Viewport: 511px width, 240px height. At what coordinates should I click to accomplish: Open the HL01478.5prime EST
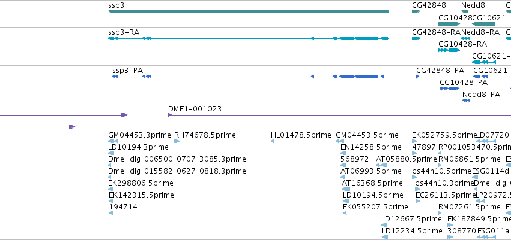tap(273, 141)
